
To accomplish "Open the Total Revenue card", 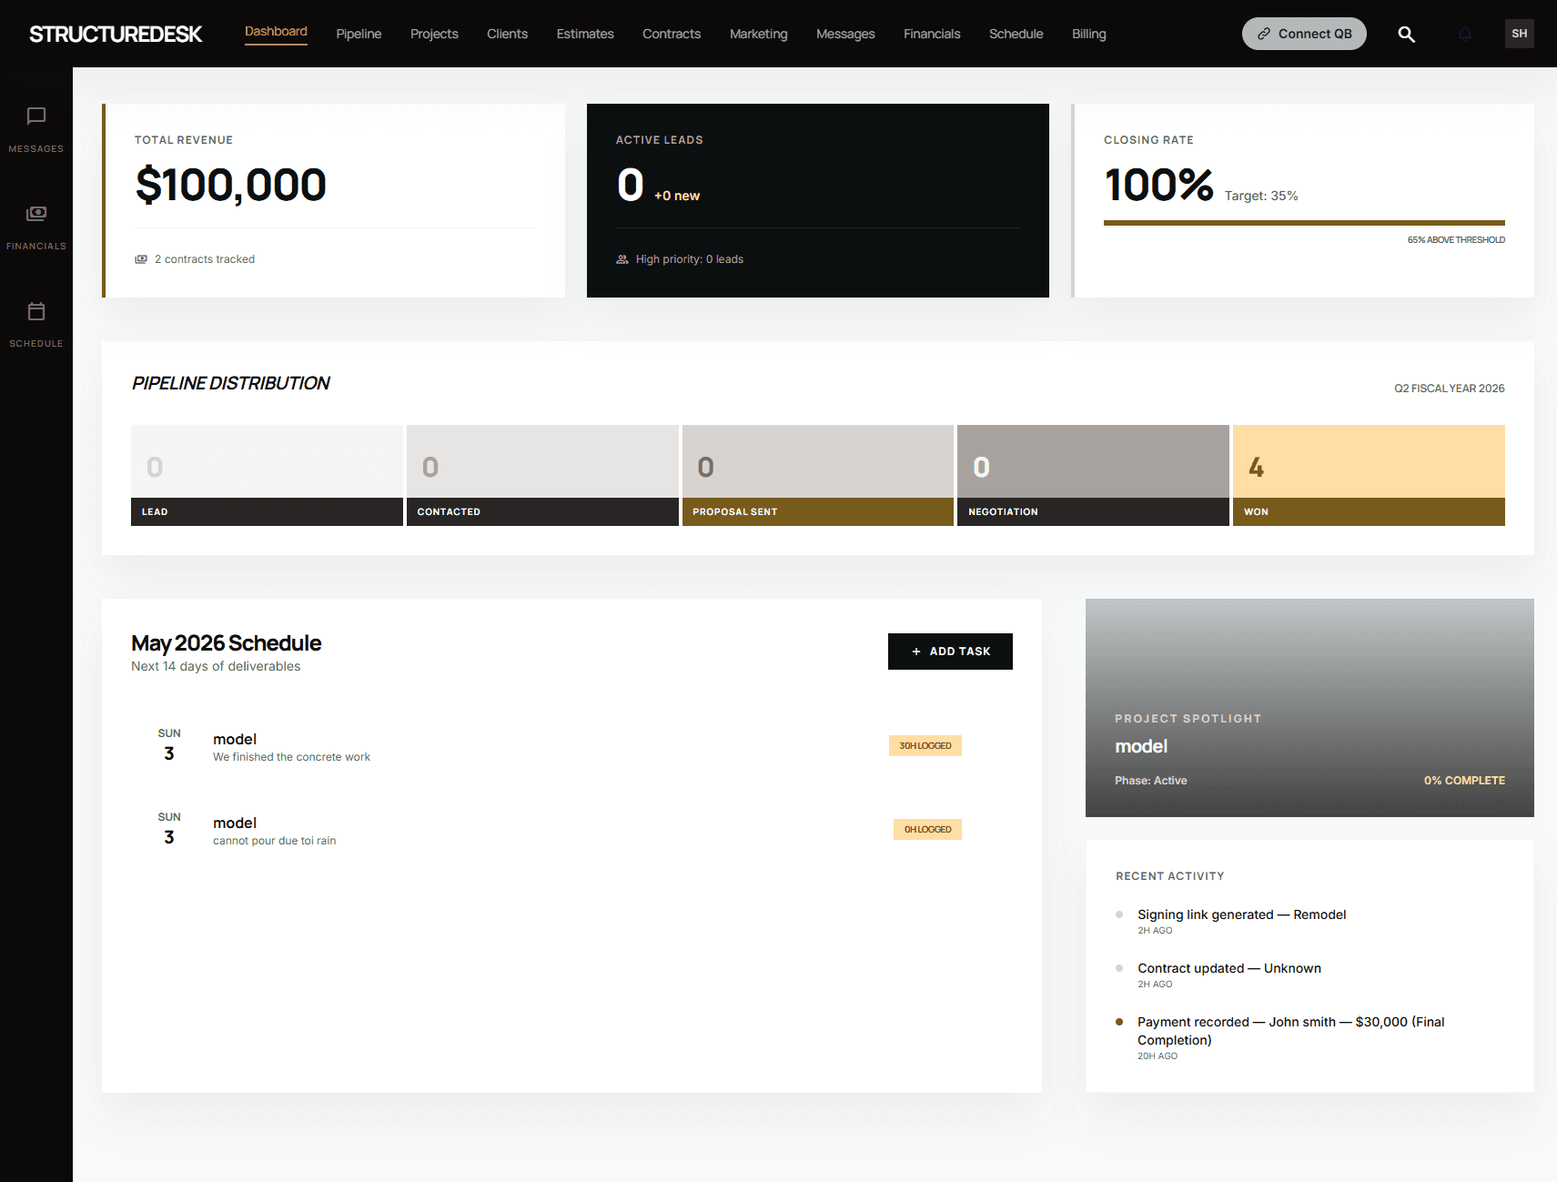I will [x=333, y=200].
